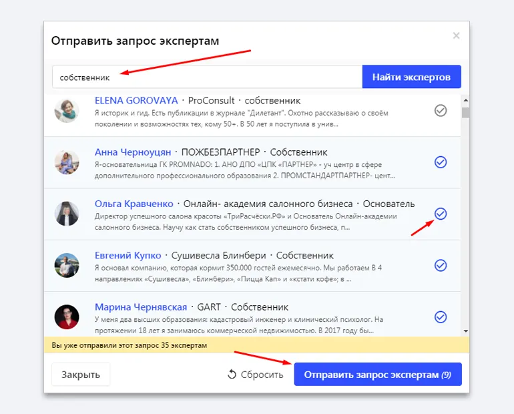514x414 pixels.
Task: Click Марина Чернявская's avatar picture
Action: pyautogui.click(x=67, y=317)
